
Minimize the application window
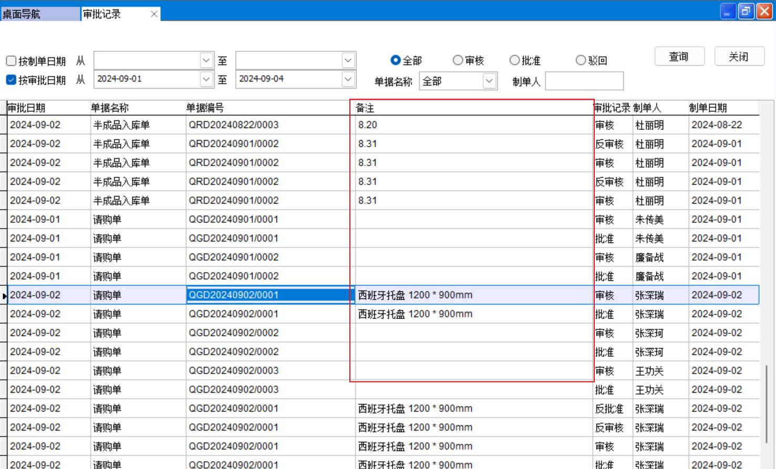(x=727, y=12)
